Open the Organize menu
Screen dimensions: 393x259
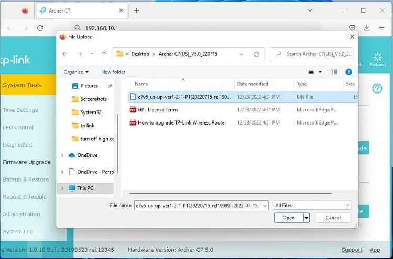tap(76, 72)
